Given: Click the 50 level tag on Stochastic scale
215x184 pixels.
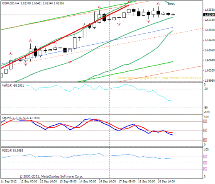Looking at the screenshot, I should click(205, 131).
